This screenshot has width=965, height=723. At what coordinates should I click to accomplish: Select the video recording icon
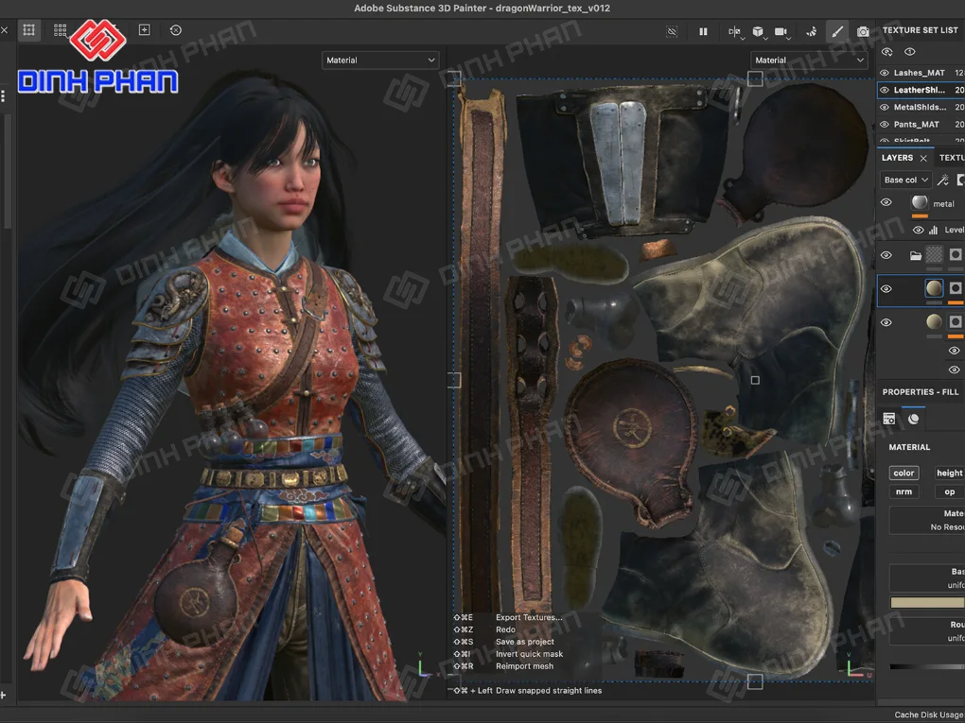click(780, 31)
